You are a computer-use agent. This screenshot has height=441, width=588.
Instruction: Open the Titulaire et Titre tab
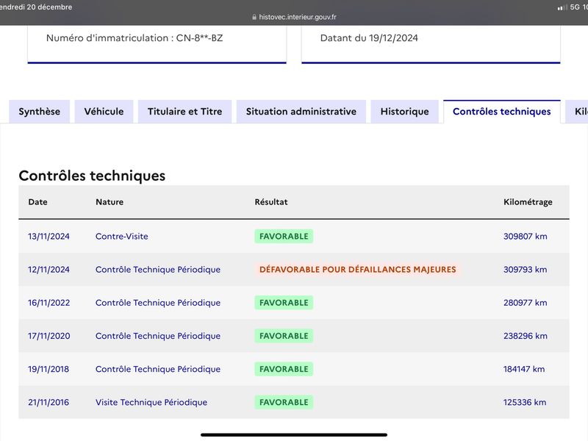point(185,112)
